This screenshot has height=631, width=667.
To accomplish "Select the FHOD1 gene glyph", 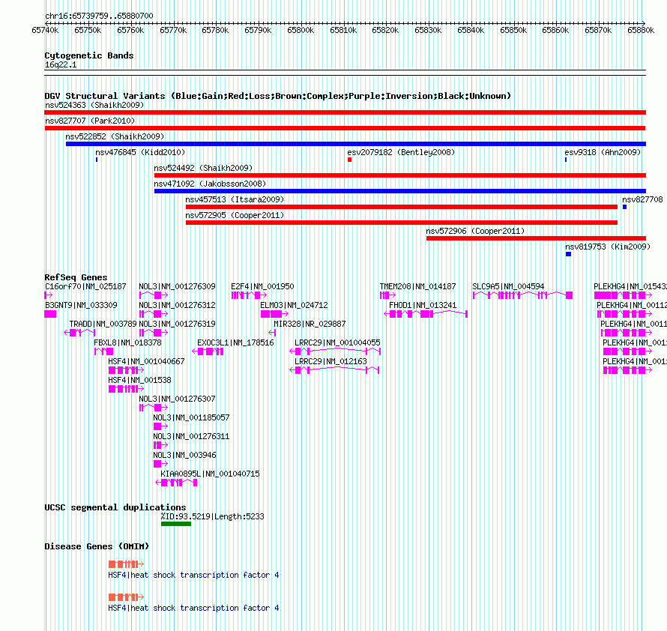I will [x=426, y=314].
